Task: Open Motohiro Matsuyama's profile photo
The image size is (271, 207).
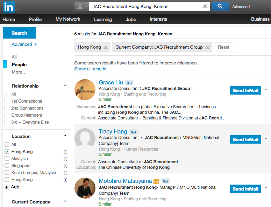Action: (x=85, y=188)
